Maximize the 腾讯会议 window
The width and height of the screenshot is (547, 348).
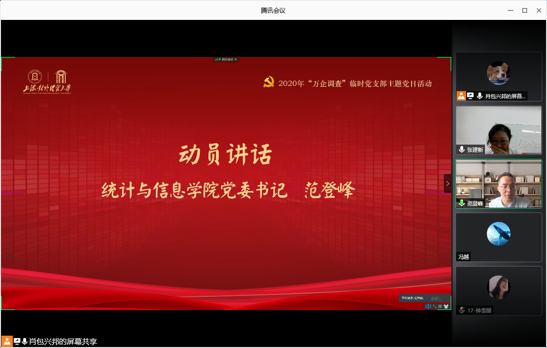524,10
